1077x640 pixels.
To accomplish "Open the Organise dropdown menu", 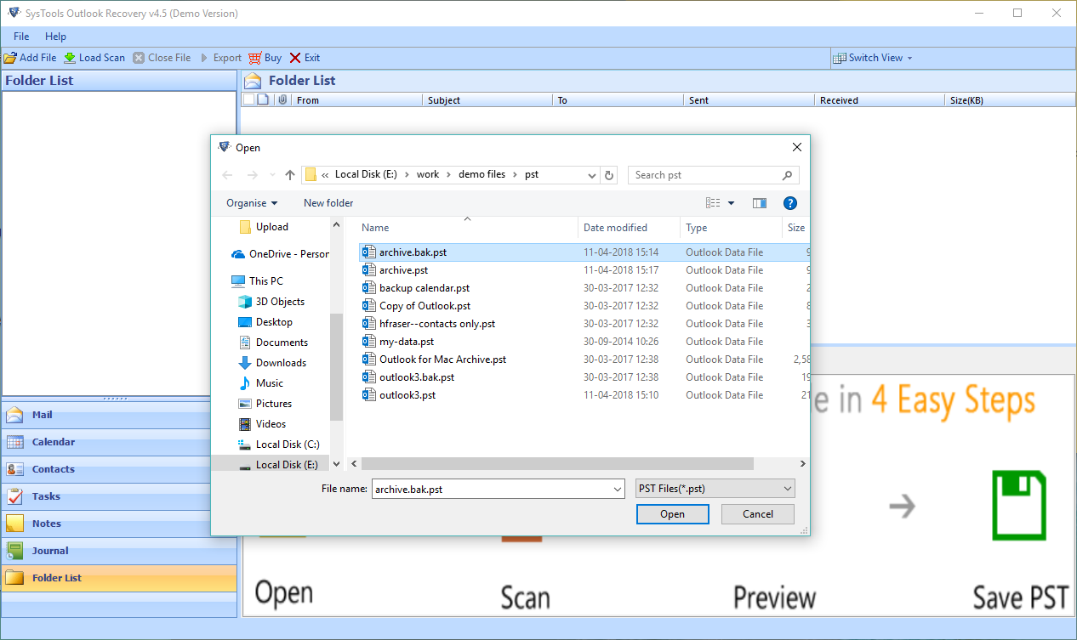I will (x=252, y=203).
